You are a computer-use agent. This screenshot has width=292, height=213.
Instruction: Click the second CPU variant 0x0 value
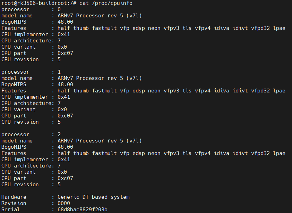62,109
